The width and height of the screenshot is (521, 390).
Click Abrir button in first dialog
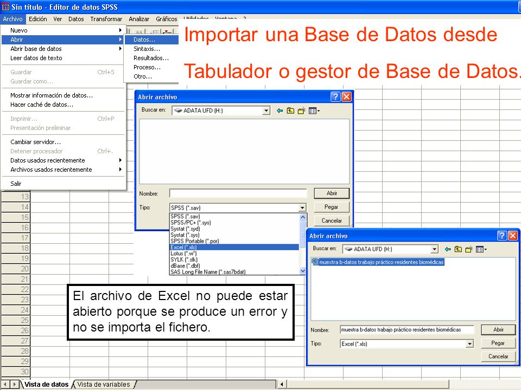pos(332,193)
